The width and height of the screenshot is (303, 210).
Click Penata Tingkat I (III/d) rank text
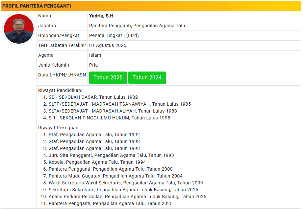(114, 35)
